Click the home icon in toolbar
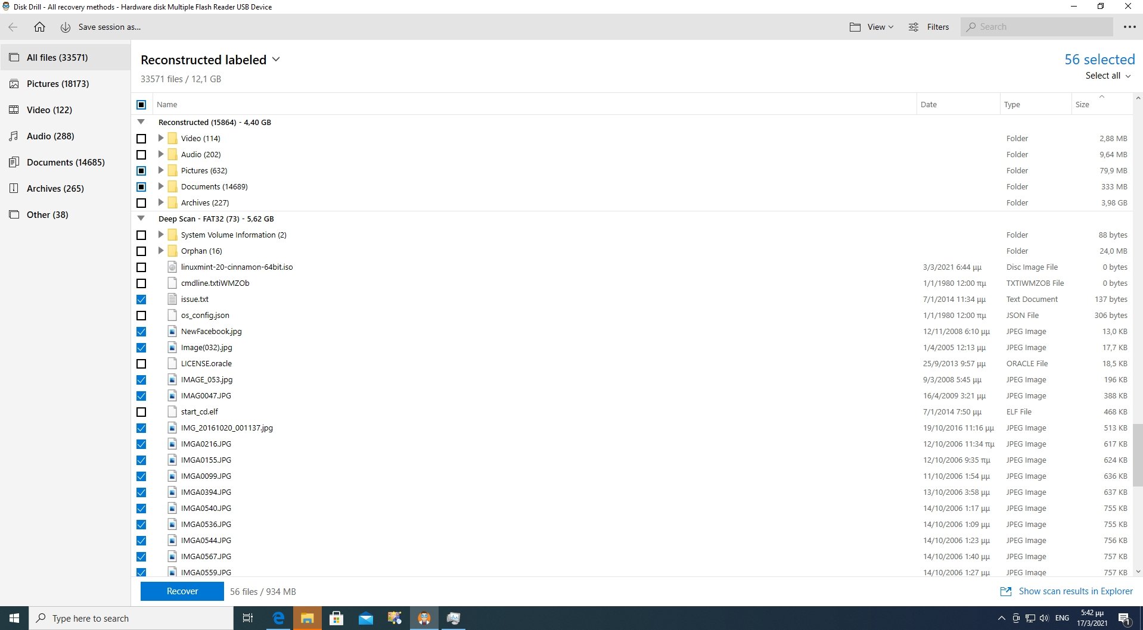Viewport: 1143px width, 630px height. tap(39, 27)
